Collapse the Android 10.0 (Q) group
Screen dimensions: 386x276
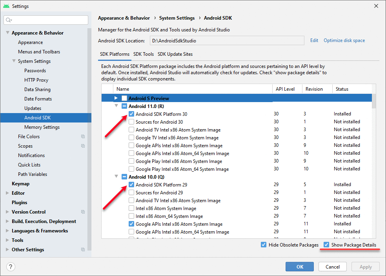click(116, 176)
